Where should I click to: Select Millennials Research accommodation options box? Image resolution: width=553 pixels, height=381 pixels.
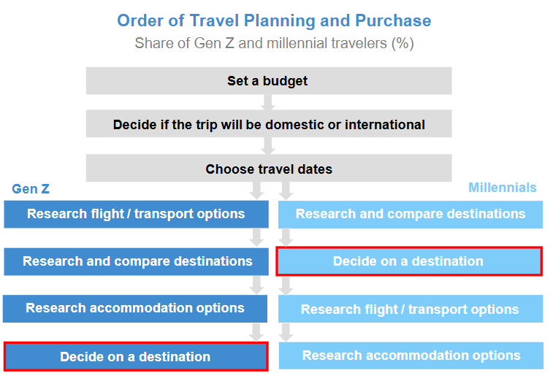click(x=410, y=355)
